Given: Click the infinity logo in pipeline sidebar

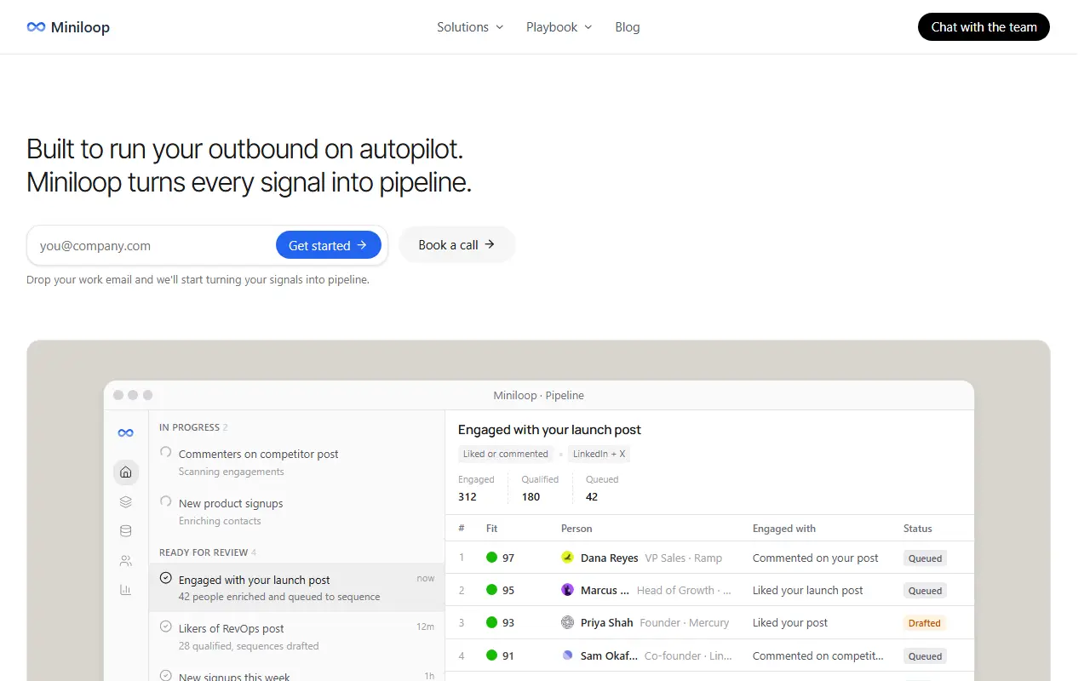Looking at the screenshot, I should 126,432.
